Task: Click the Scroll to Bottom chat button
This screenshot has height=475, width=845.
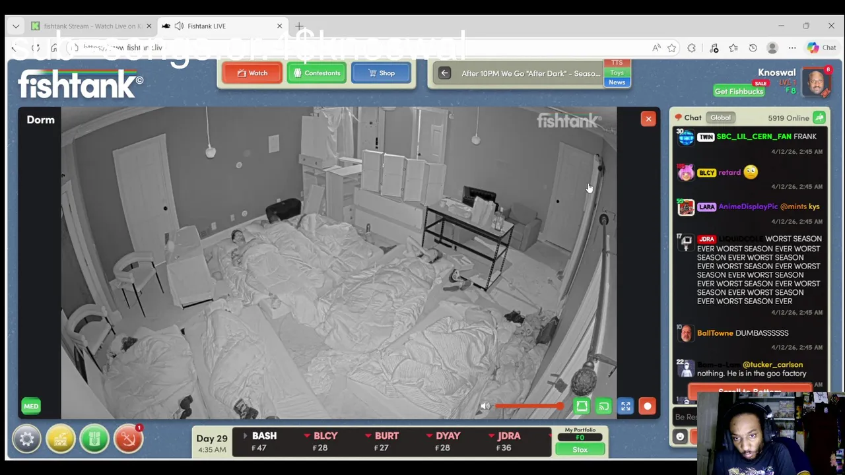Action: (x=749, y=391)
